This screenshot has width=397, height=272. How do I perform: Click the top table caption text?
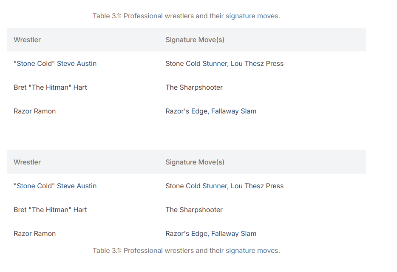pos(186,16)
